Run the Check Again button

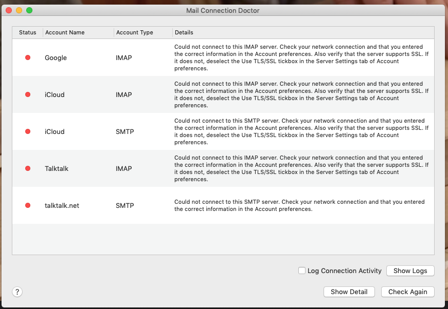[x=407, y=292]
